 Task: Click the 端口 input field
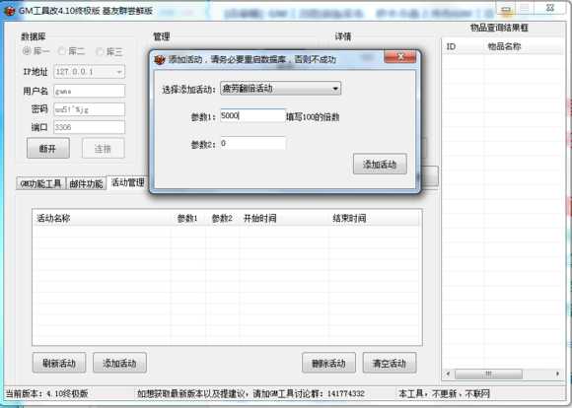(90, 127)
